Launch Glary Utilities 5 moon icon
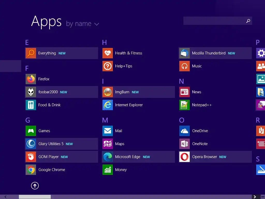 (x=31, y=144)
